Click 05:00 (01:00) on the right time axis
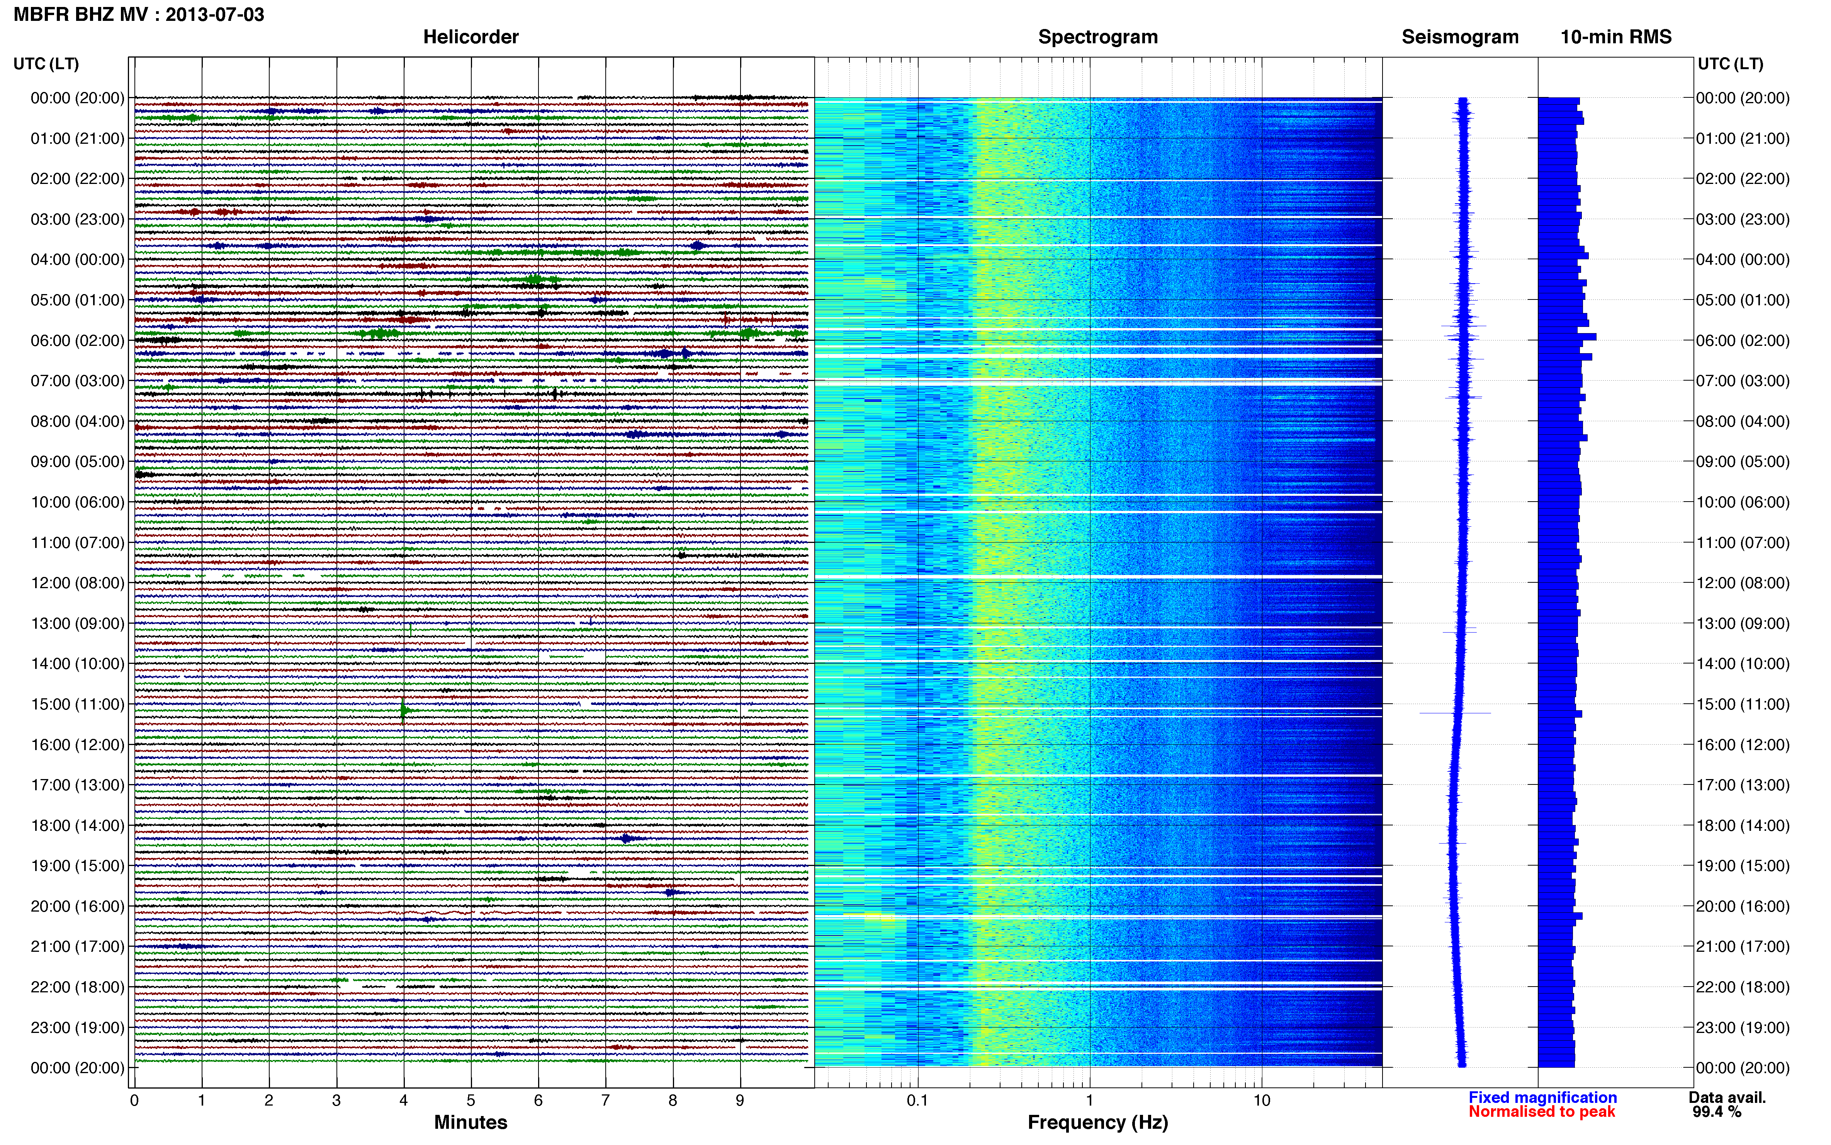The image size is (1831, 1145). [1743, 300]
